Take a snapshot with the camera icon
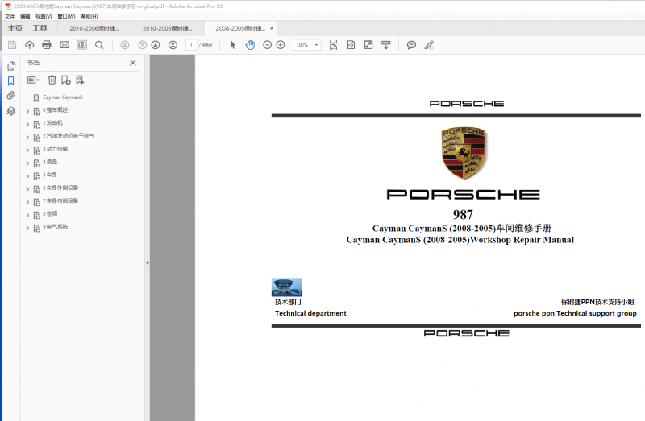645x421 pixels. pyautogui.click(x=82, y=45)
